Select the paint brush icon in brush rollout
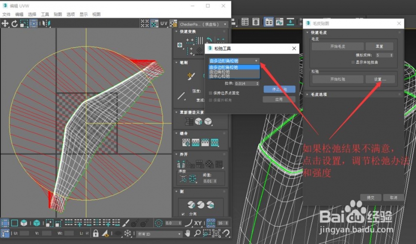Image resolution: width=416 pixels, height=244 pixels. [x=191, y=76]
